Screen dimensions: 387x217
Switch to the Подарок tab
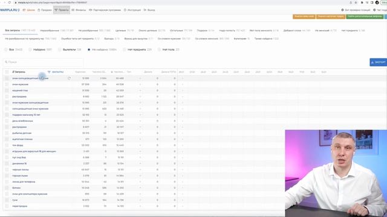point(206,31)
